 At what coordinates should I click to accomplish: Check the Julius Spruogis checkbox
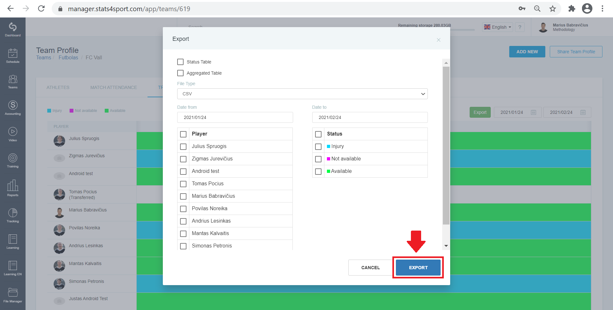(183, 147)
